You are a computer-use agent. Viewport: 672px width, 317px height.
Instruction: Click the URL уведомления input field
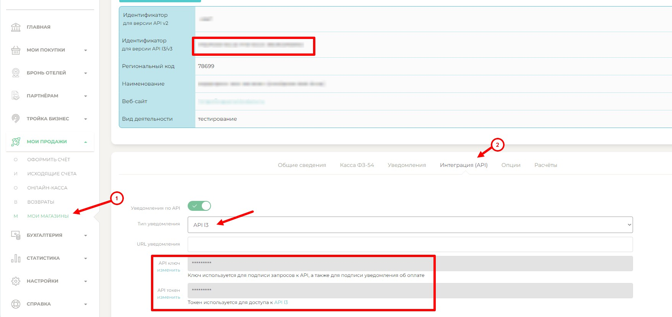tap(410, 244)
